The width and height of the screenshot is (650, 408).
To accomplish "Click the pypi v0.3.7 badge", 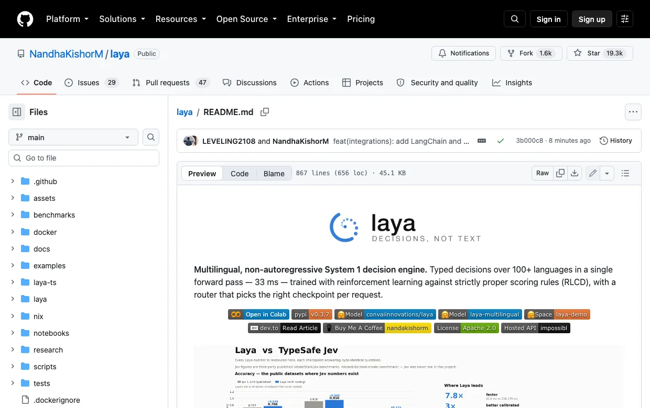I will click(x=312, y=314).
